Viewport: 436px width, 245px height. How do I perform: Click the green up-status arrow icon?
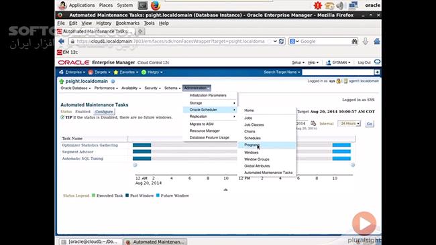coord(62,81)
